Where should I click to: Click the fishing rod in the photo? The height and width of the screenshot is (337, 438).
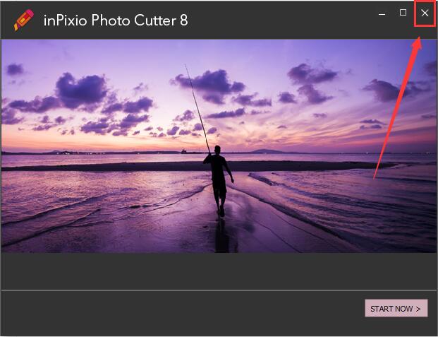pos(197,109)
